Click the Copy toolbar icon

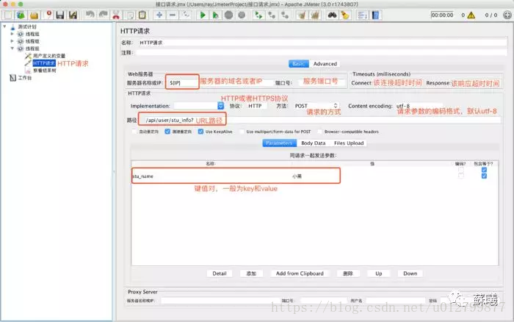tap(129, 15)
